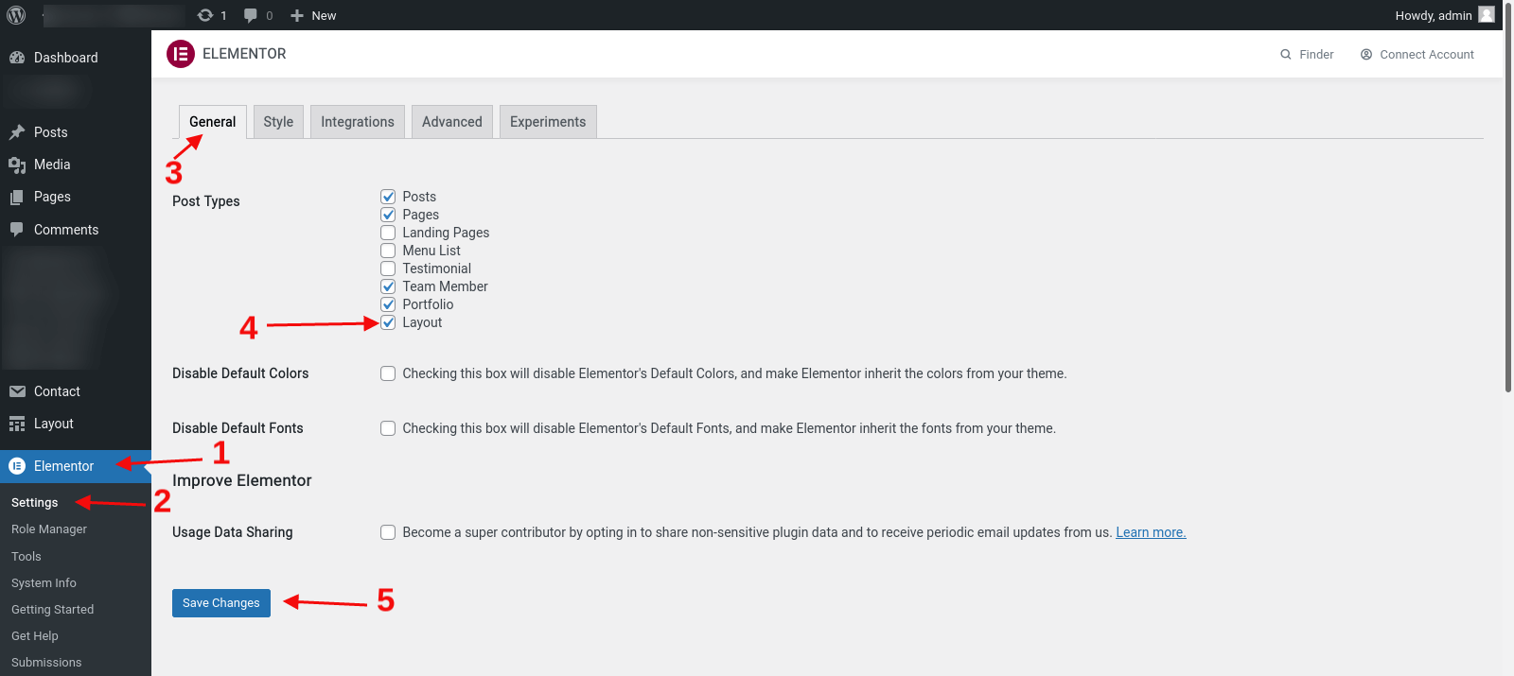The height and width of the screenshot is (676, 1514).
Task: Follow the Learn more link
Action: point(1151,532)
